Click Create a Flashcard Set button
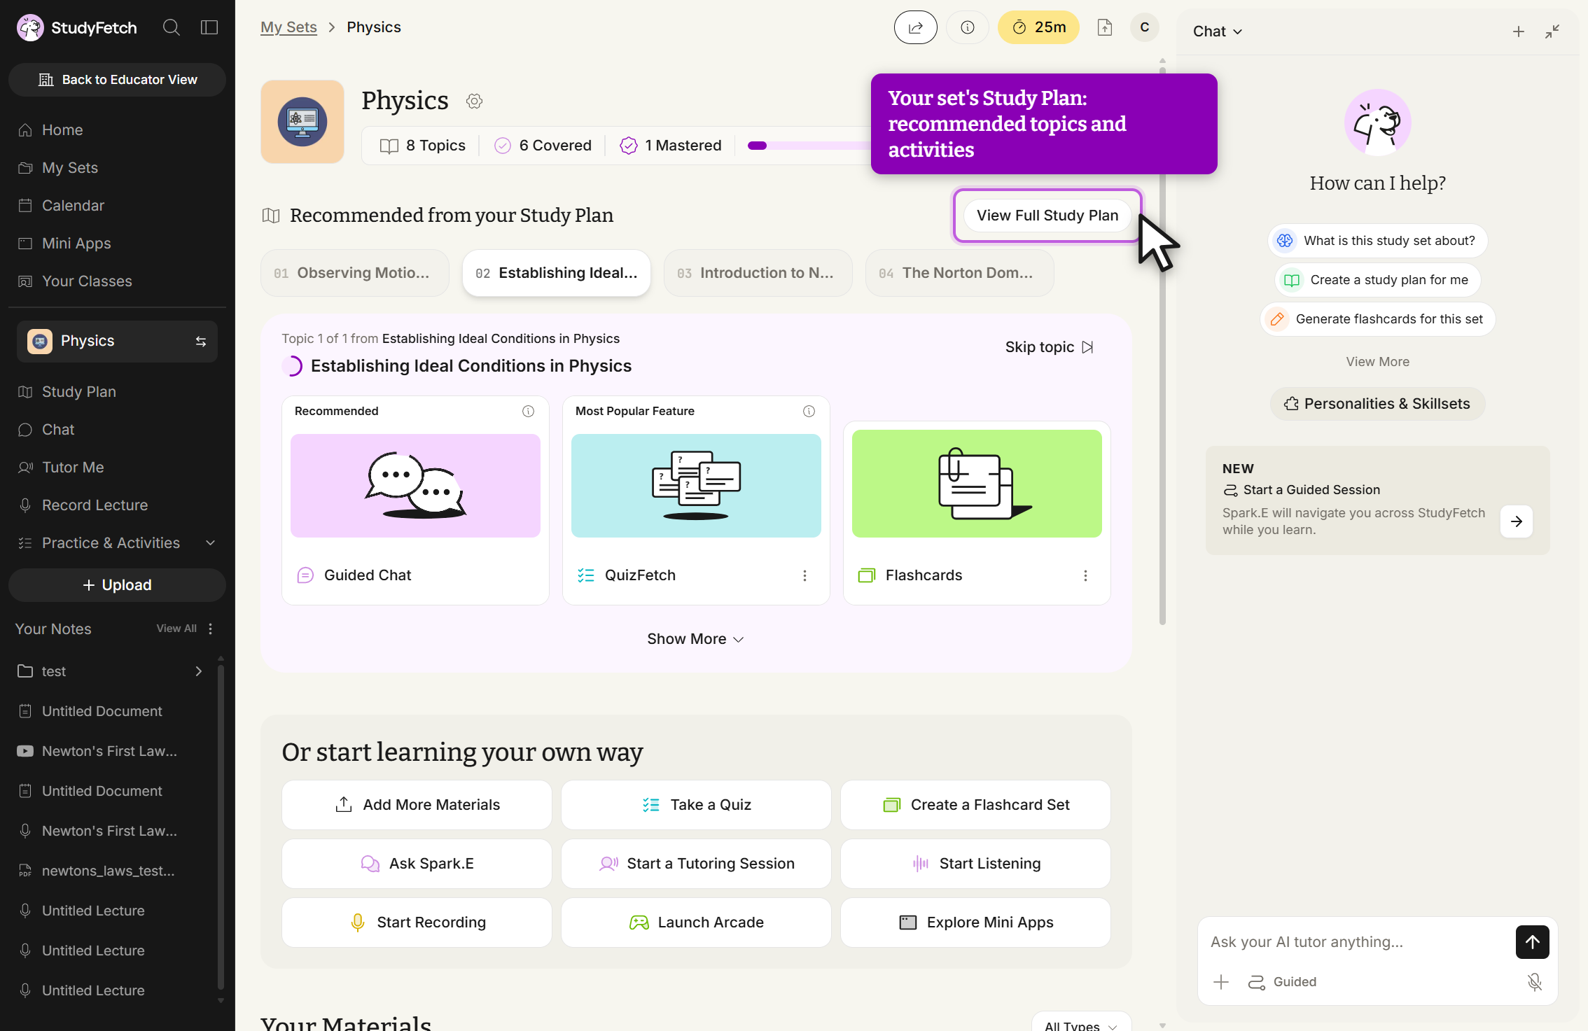 pyautogui.click(x=975, y=805)
